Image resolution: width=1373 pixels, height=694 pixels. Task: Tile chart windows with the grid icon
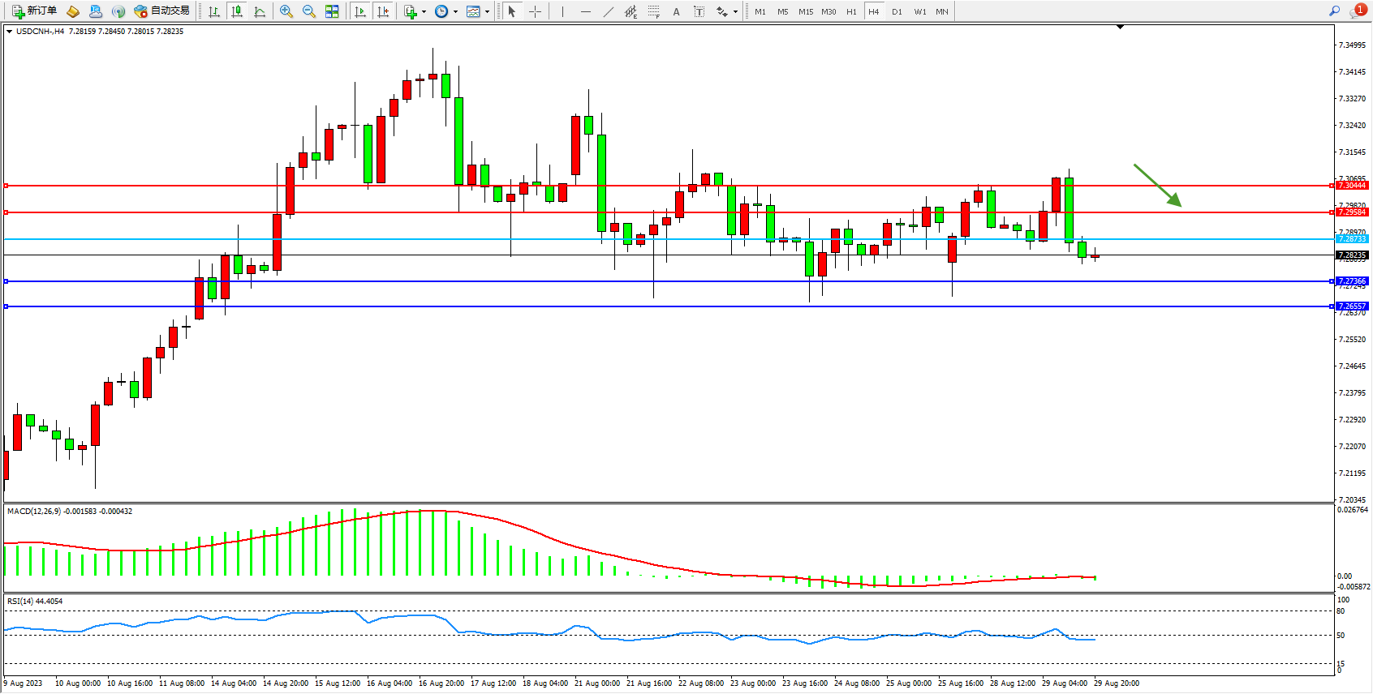(x=332, y=11)
